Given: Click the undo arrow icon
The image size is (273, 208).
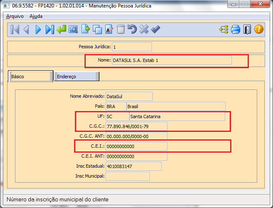Looking at the screenshot, I should click(132, 29).
